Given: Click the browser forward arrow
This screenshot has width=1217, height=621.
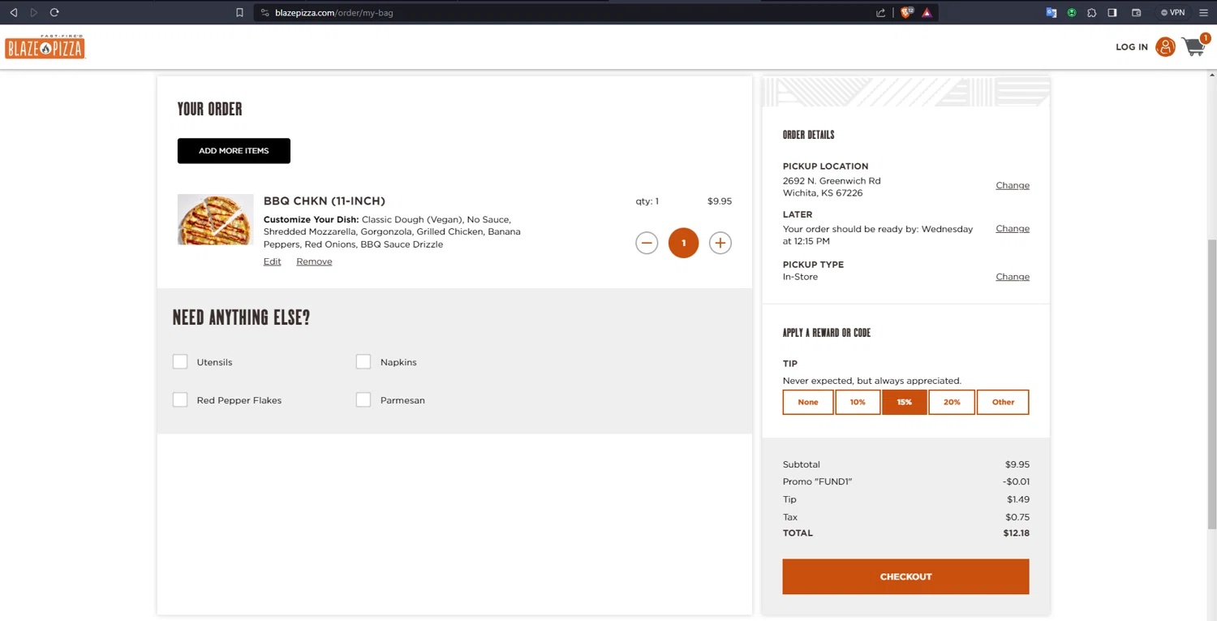Looking at the screenshot, I should click(33, 12).
